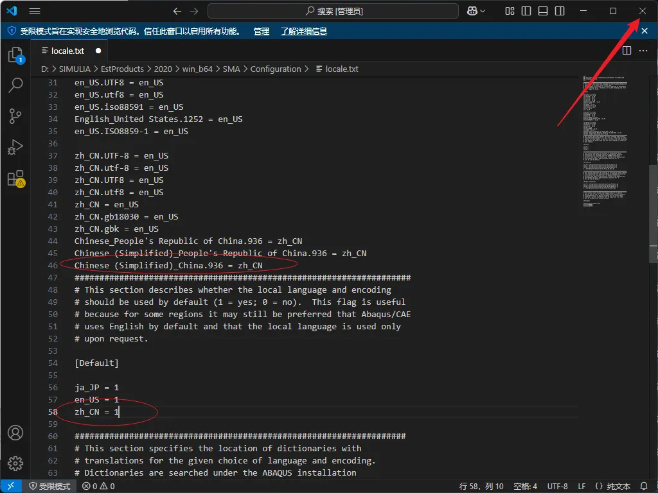Open the Explorer view in activity bar
Viewport: 658px width, 493px height.
coord(16,55)
